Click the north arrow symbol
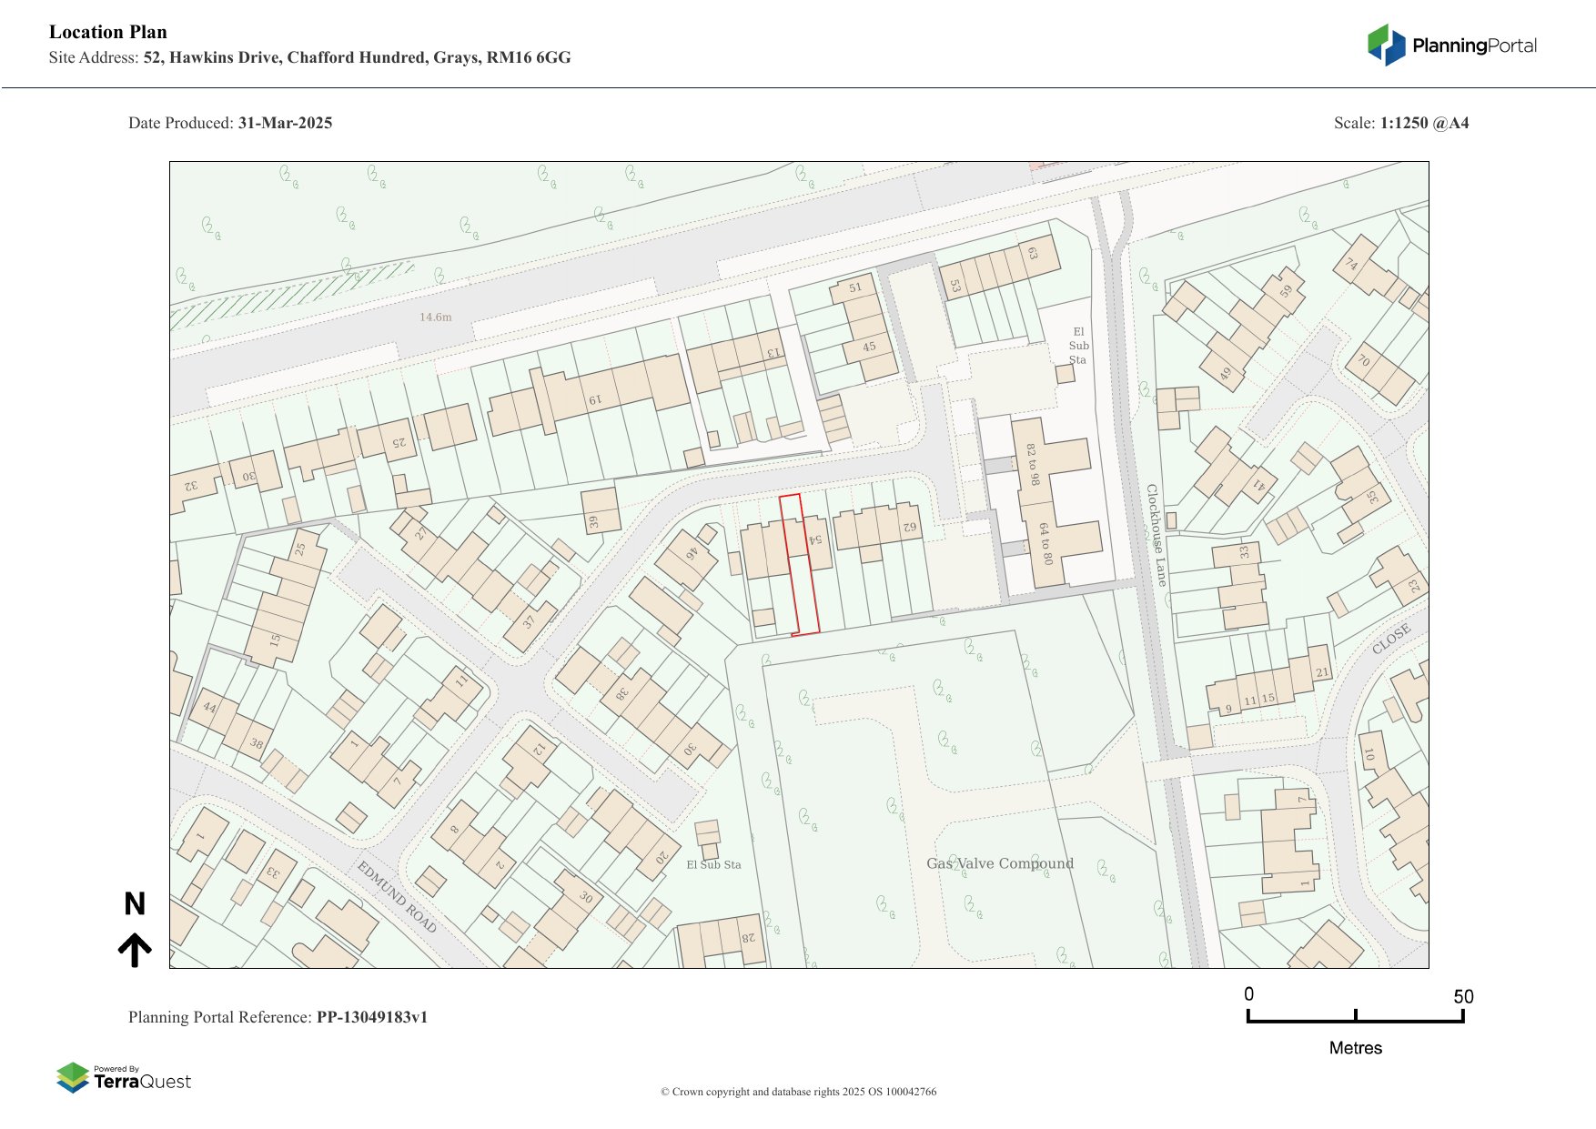This screenshot has height=1129, width=1596. 135,950
